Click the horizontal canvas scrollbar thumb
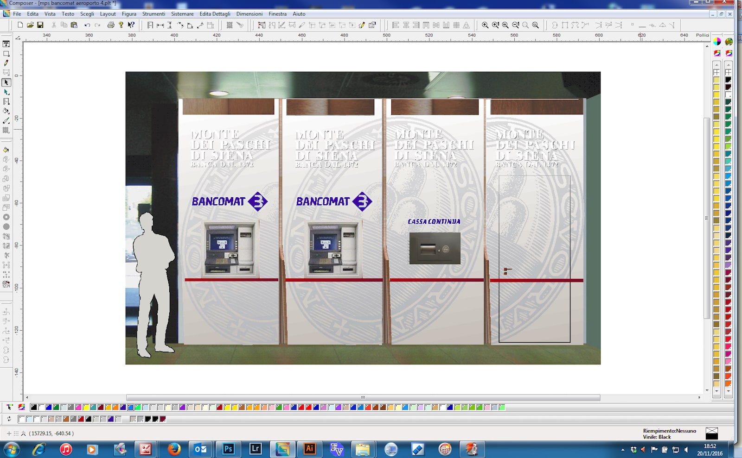 (363, 397)
